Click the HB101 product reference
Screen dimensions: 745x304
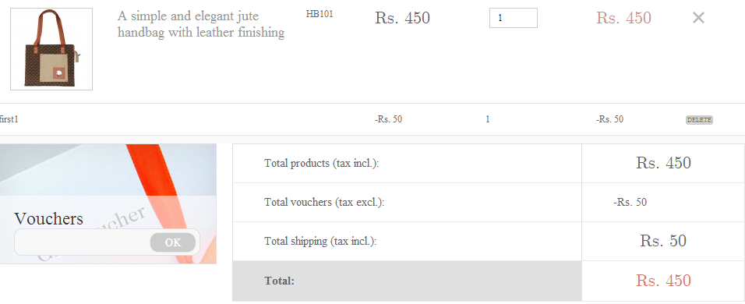pos(320,14)
